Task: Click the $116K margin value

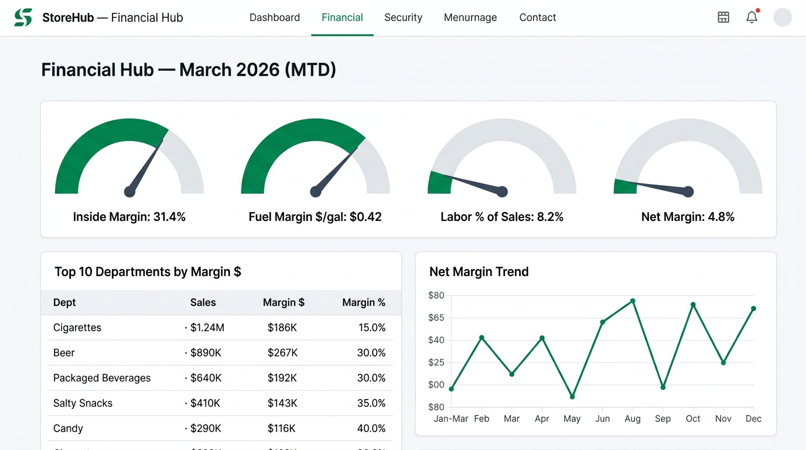Action: [x=282, y=428]
